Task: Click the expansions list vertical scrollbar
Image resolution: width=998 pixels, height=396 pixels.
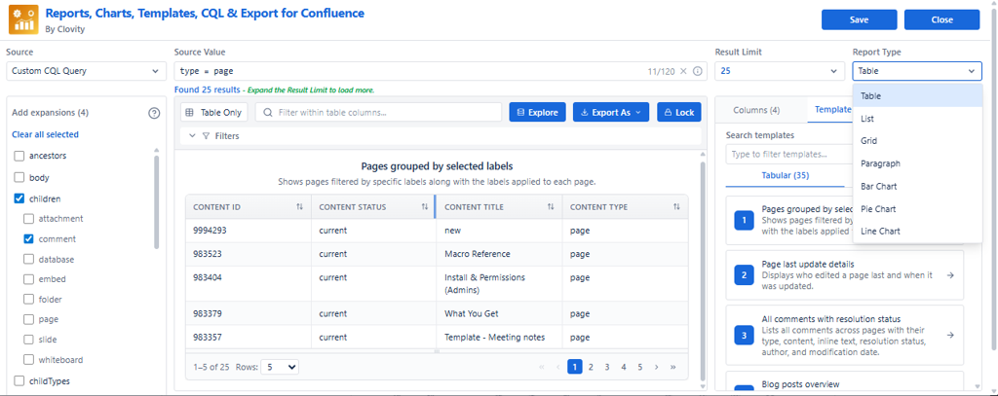Action: [x=157, y=202]
